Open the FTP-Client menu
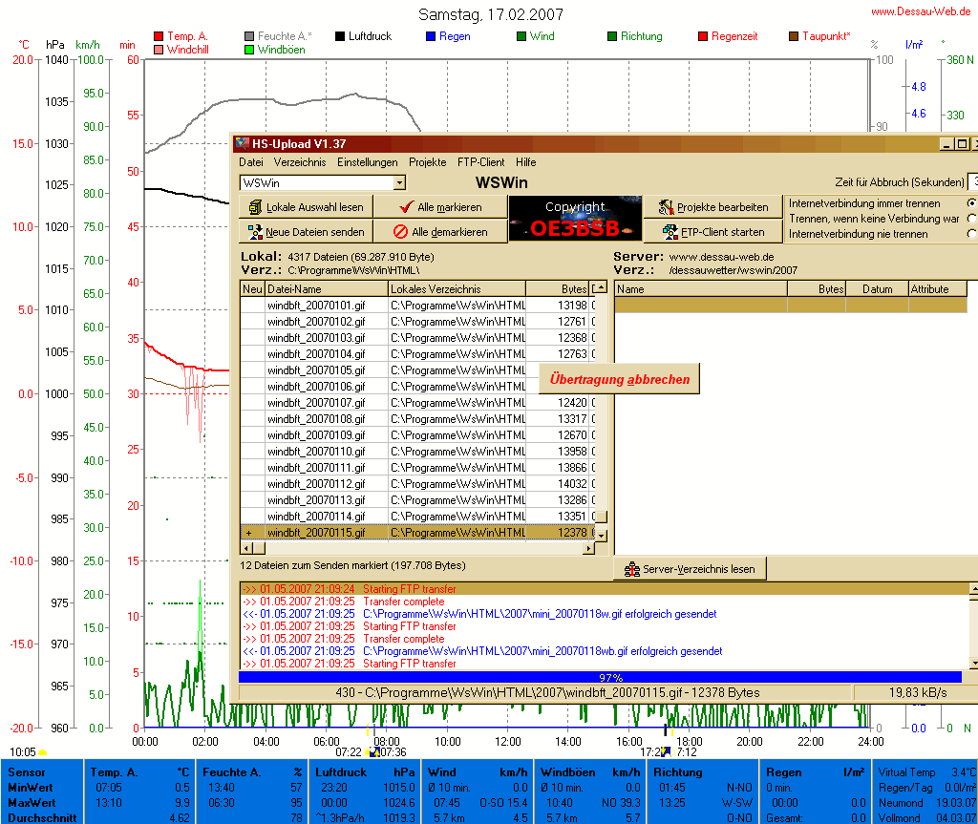This screenshot has width=978, height=824. [x=481, y=162]
